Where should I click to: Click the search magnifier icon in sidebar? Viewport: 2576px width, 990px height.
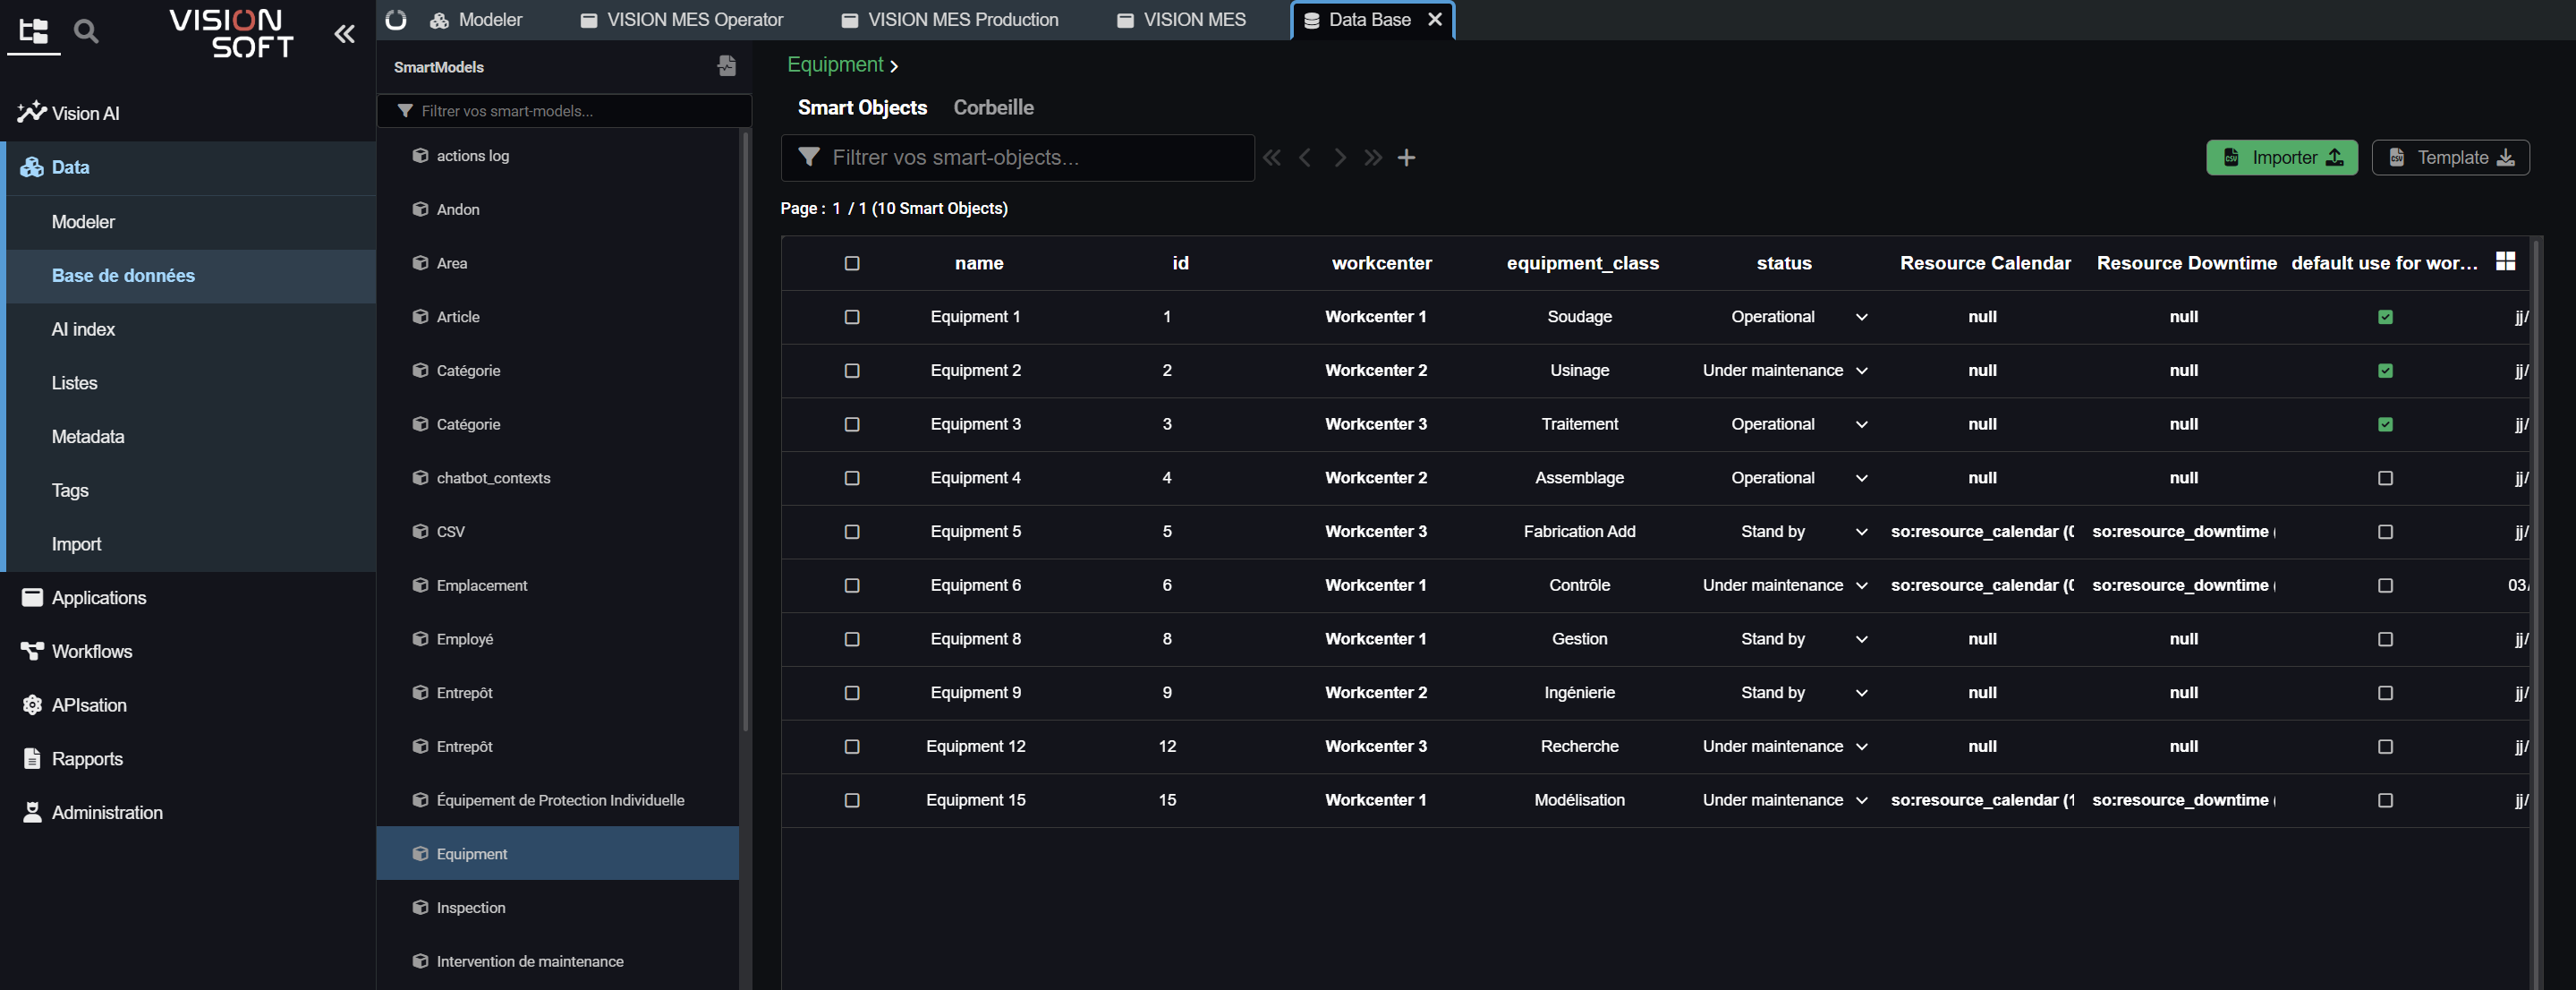click(x=87, y=32)
